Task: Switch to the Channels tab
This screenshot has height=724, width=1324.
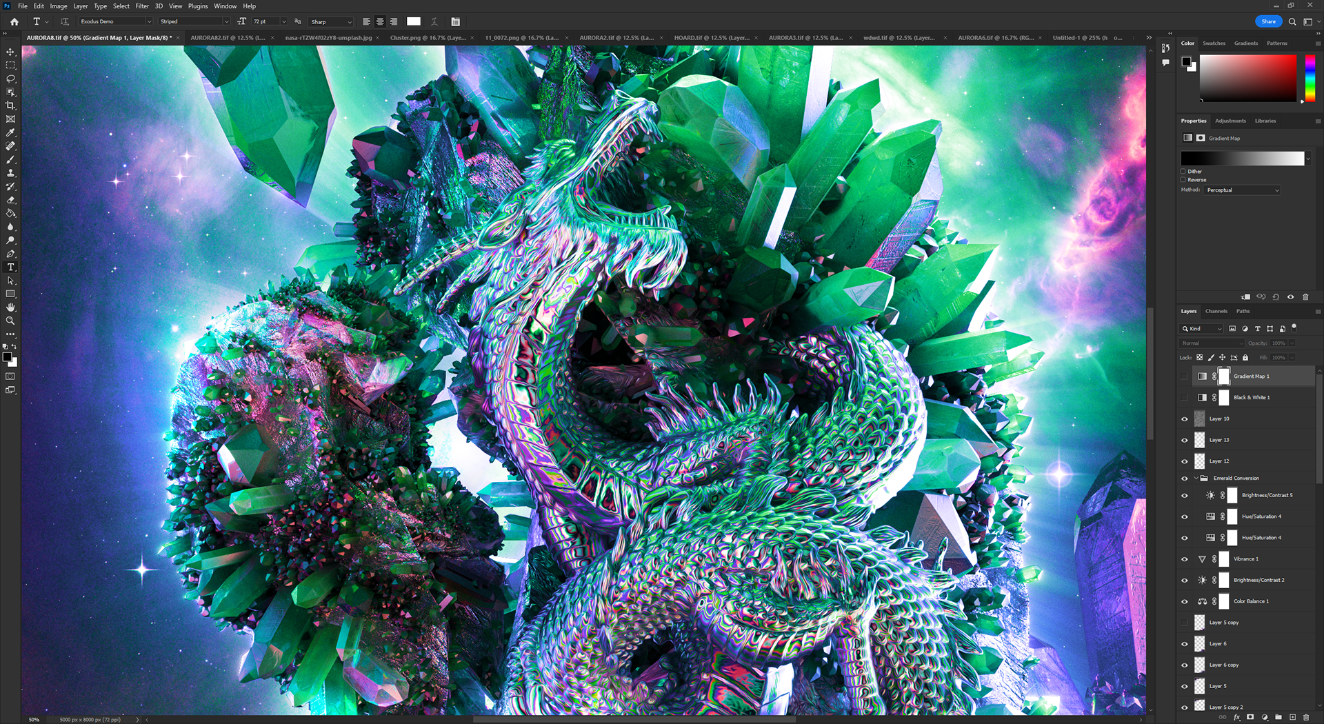Action: pos(1216,311)
